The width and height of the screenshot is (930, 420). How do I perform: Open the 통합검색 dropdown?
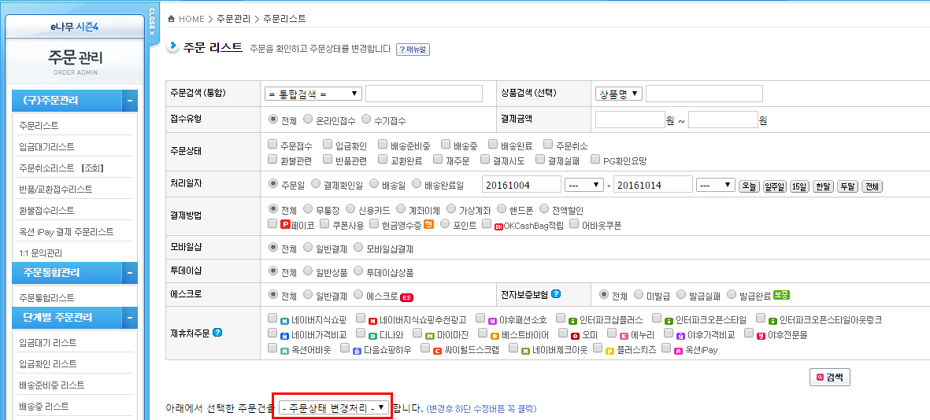[313, 94]
